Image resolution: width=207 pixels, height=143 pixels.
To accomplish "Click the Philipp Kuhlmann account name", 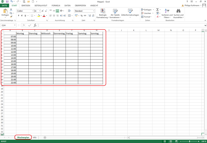I will pyautogui.click(x=192, y=5).
